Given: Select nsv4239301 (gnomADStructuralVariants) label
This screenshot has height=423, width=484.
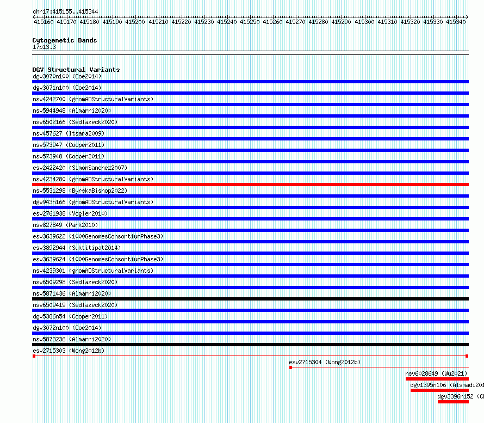Looking at the screenshot, I should 93,271.
